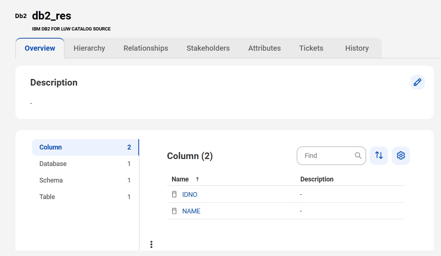The width and height of the screenshot is (441, 256).
Task: Switch to the Overview tab
Action: [40, 48]
